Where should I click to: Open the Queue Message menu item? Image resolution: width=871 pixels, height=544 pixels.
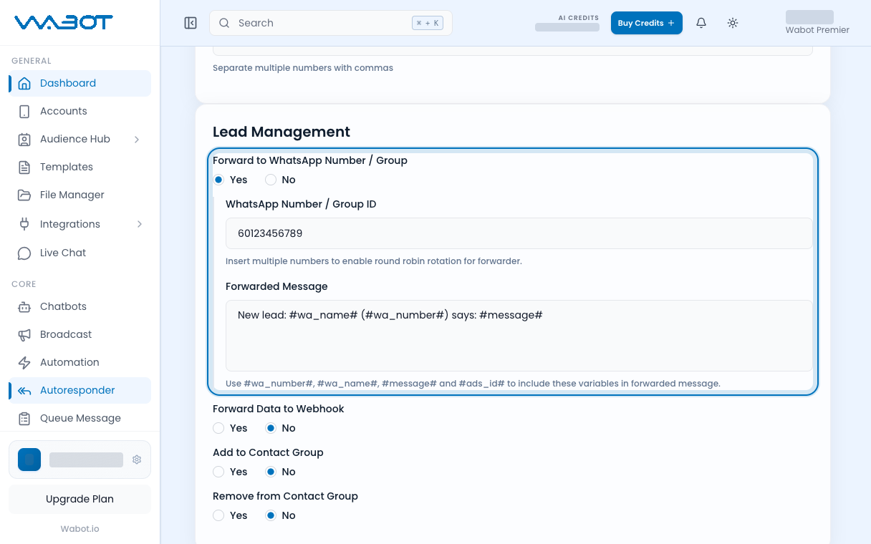tap(80, 418)
